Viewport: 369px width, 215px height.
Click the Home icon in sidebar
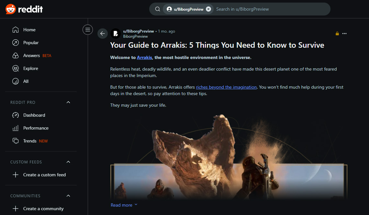click(x=16, y=30)
